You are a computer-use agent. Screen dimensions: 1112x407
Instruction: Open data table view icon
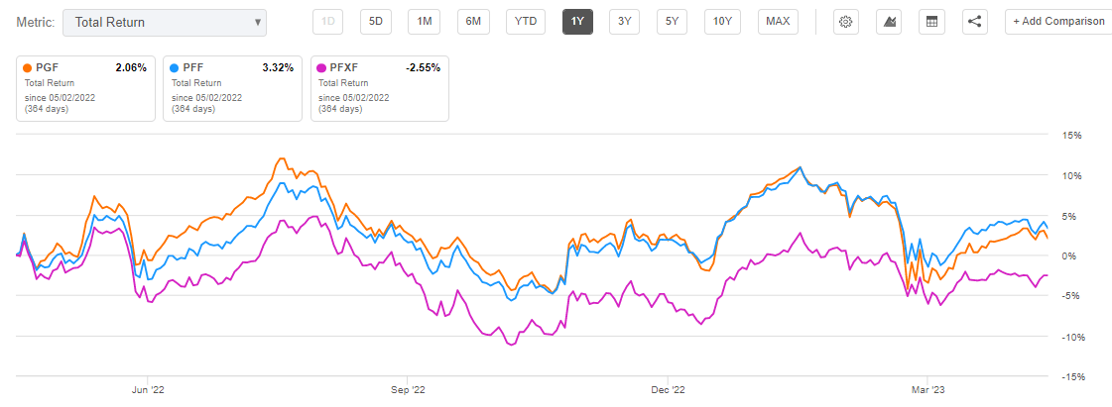(x=931, y=21)
